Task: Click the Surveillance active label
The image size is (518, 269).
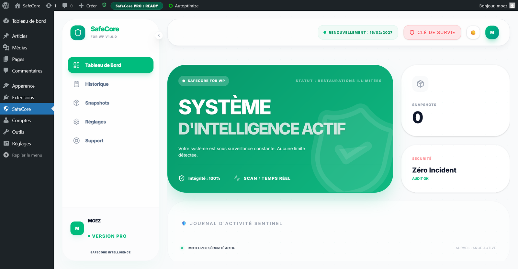Action: 476,248
